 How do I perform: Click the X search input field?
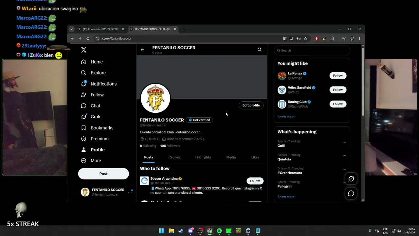pos(312,50)
